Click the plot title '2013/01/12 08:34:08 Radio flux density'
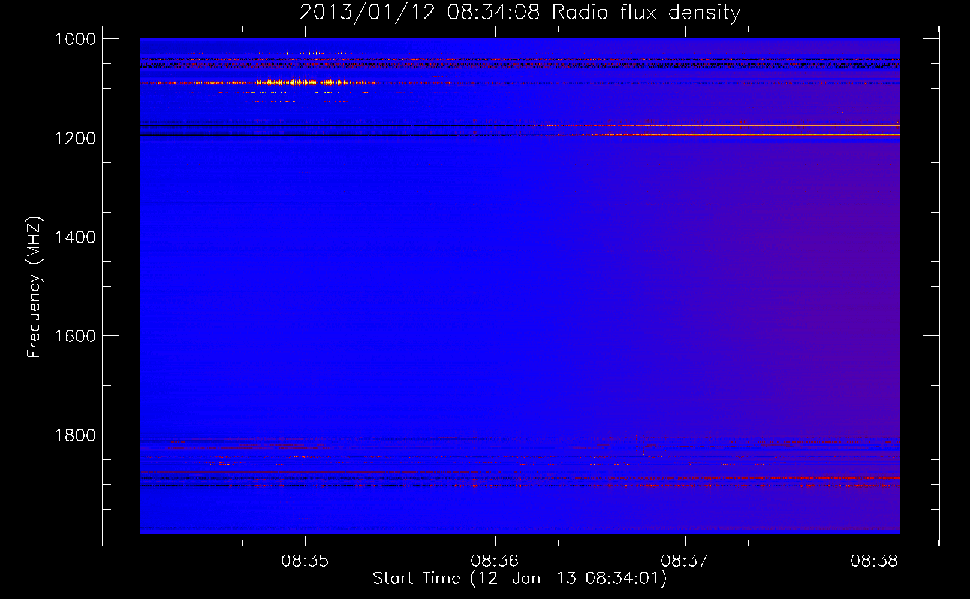The height and width of the screenshot is (599, 970). coord(520,12)
